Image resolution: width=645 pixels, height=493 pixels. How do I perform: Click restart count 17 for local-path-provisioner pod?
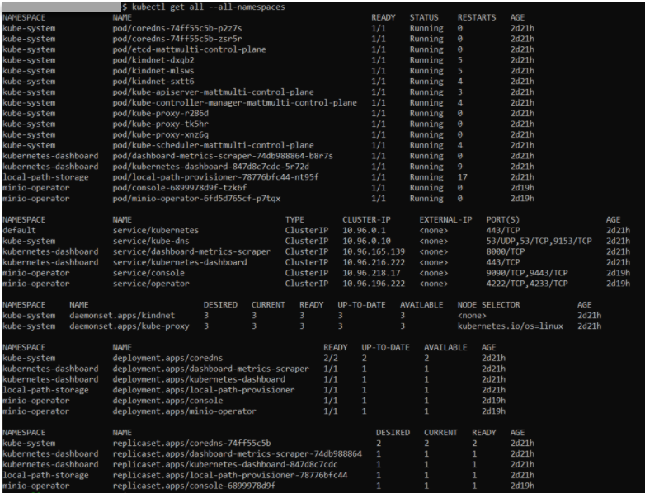[463, 177]
